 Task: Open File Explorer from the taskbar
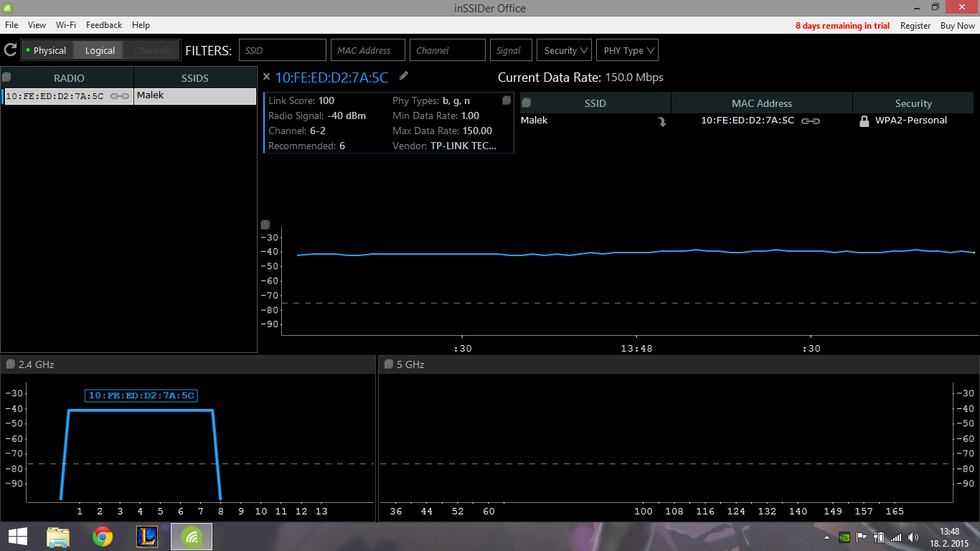(x=58, y=537)
